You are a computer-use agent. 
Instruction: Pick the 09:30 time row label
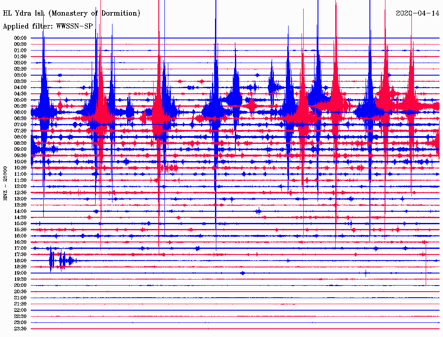coord(21,156)
